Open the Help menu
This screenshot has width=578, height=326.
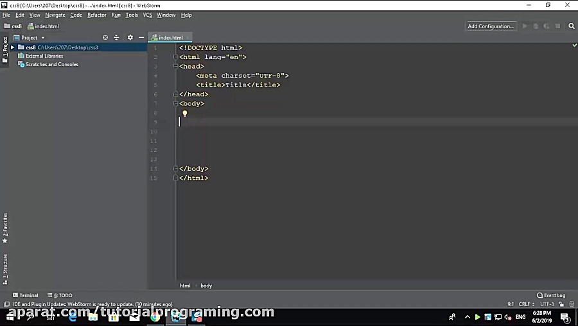point(186,15)
